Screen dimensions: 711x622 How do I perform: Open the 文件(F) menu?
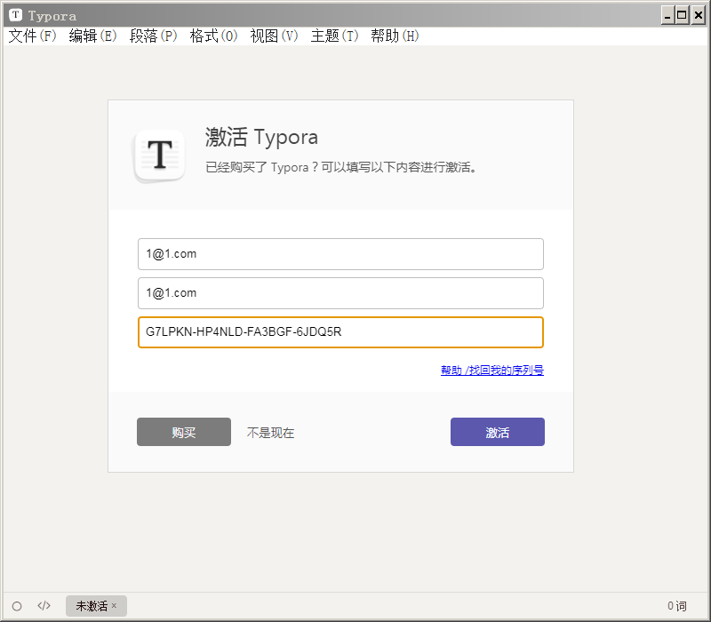32,36
